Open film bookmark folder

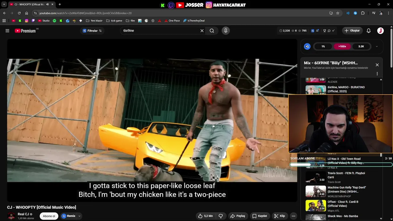(130, 21)
